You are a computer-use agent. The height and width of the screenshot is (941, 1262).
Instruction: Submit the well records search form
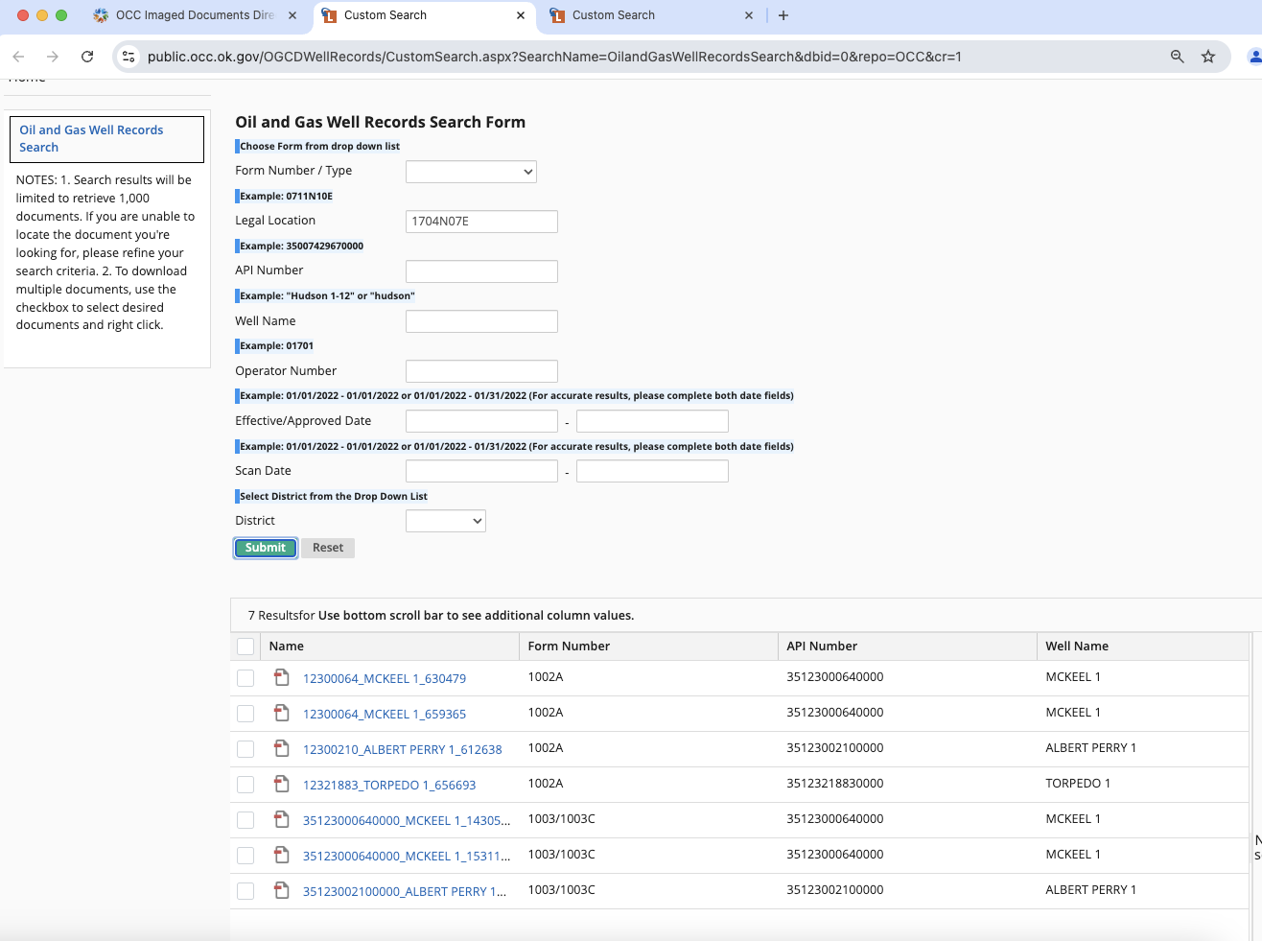pyautogui.click(x=266, y=548)
